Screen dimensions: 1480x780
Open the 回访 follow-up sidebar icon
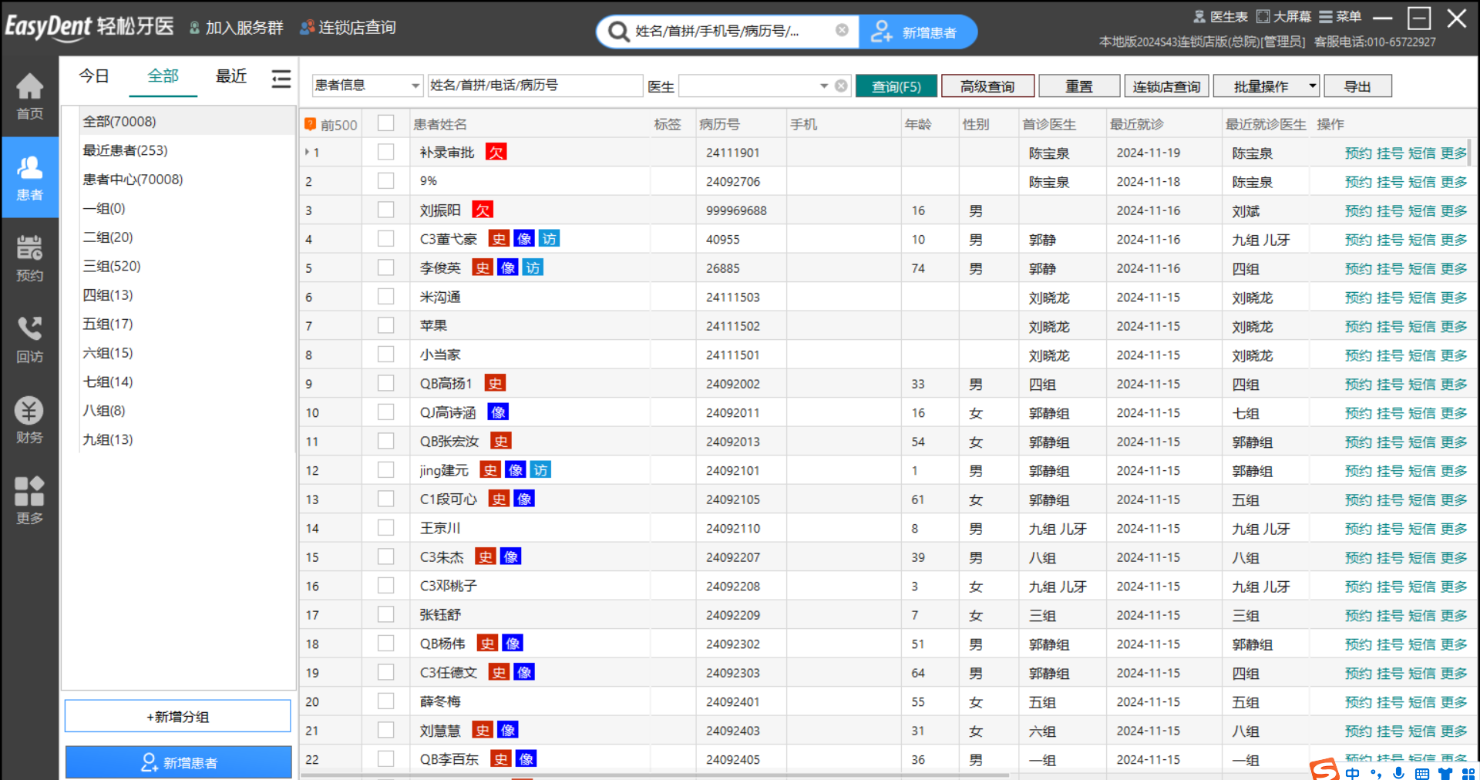coord(29,339)
